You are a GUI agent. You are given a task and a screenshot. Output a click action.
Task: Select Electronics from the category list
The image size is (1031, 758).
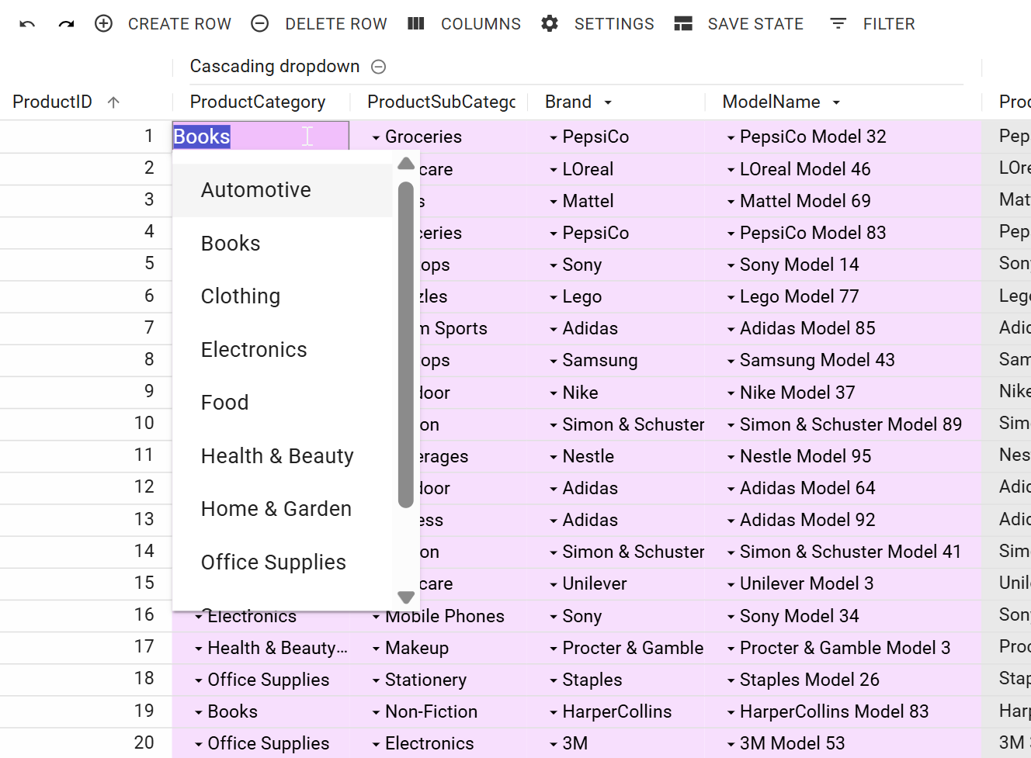[x=283, y=350]
